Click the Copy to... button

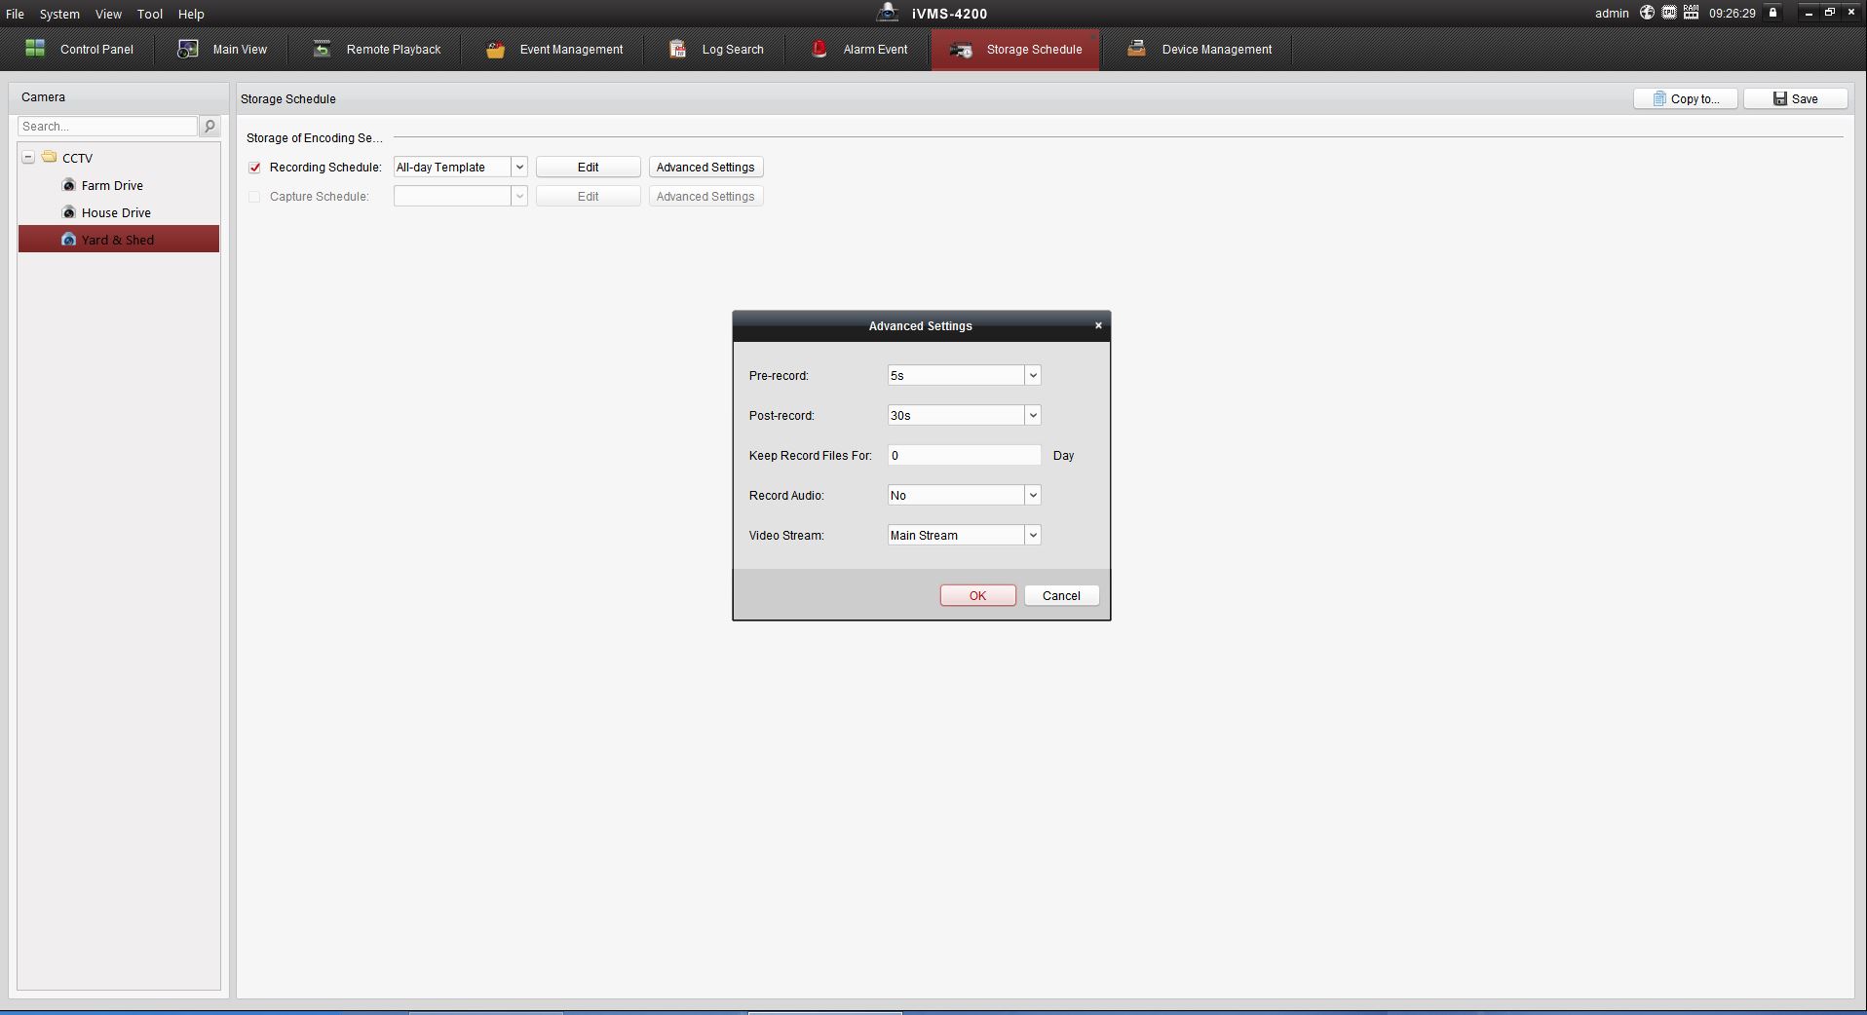(x=1685, y=99)
